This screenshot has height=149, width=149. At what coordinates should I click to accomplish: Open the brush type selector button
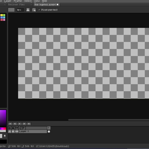[x=11, y=10]
